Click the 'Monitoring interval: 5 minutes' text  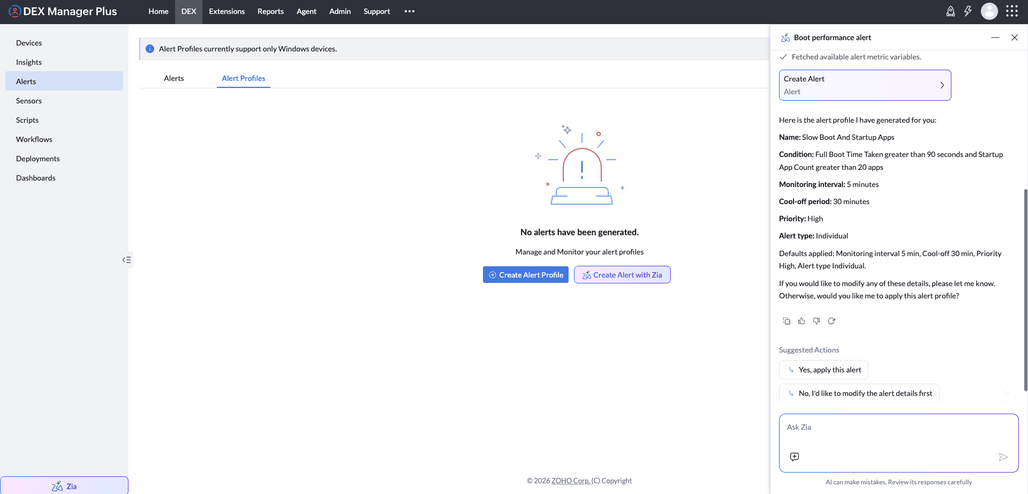coord(829,184)
